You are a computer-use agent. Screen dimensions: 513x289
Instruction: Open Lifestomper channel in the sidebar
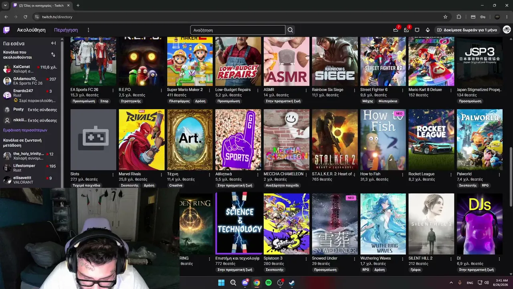(30, 168)
